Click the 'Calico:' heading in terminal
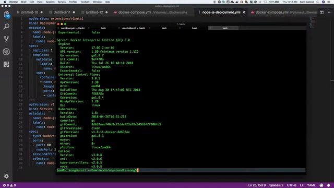This screenshot has height=188, width=334. click(x=64, y=151)
